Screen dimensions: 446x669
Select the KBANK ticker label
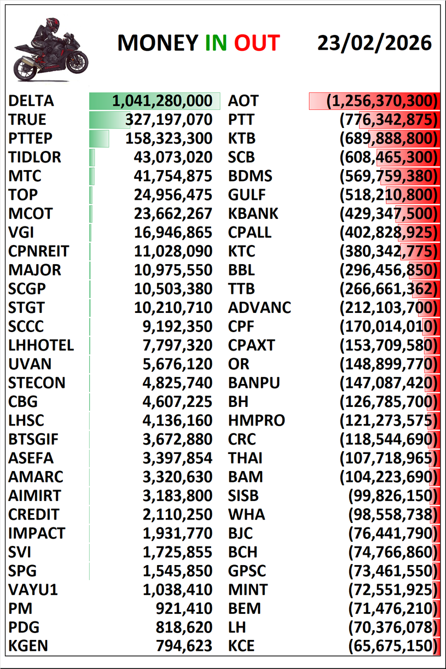(253, 214)
